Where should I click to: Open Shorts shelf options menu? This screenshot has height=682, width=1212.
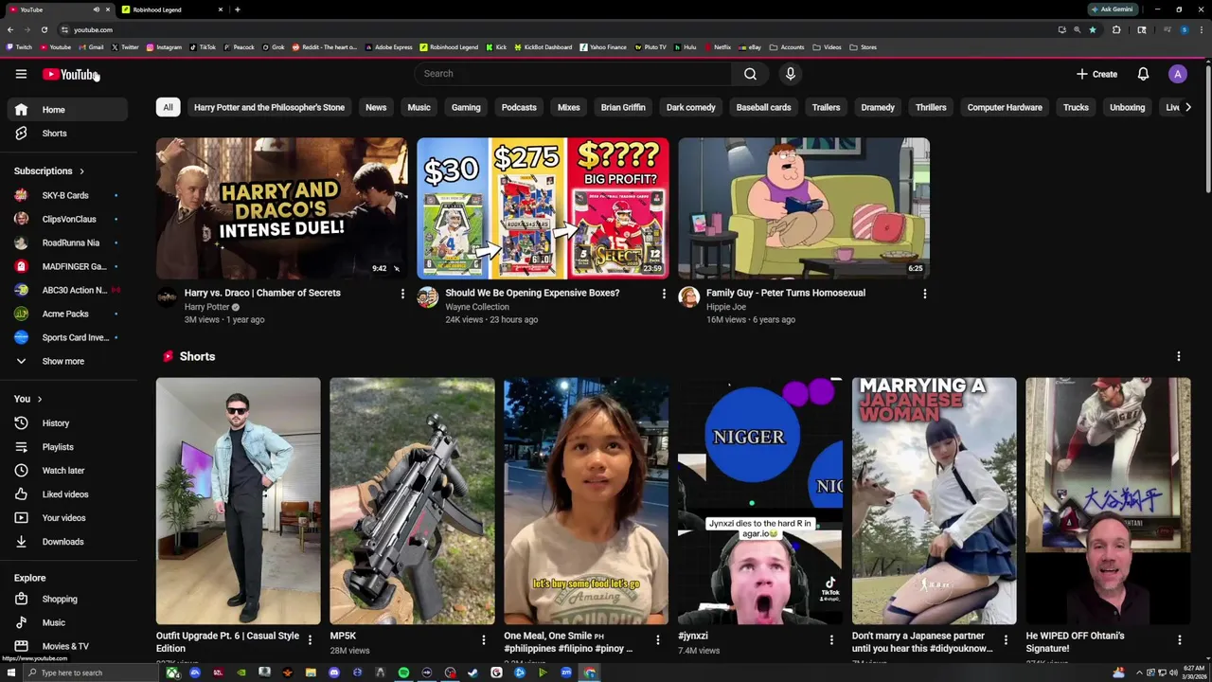pyautogui.click(x=1179, y=356)
